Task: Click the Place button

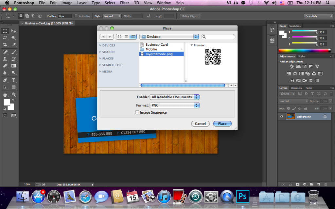Action: coord(222,124)
